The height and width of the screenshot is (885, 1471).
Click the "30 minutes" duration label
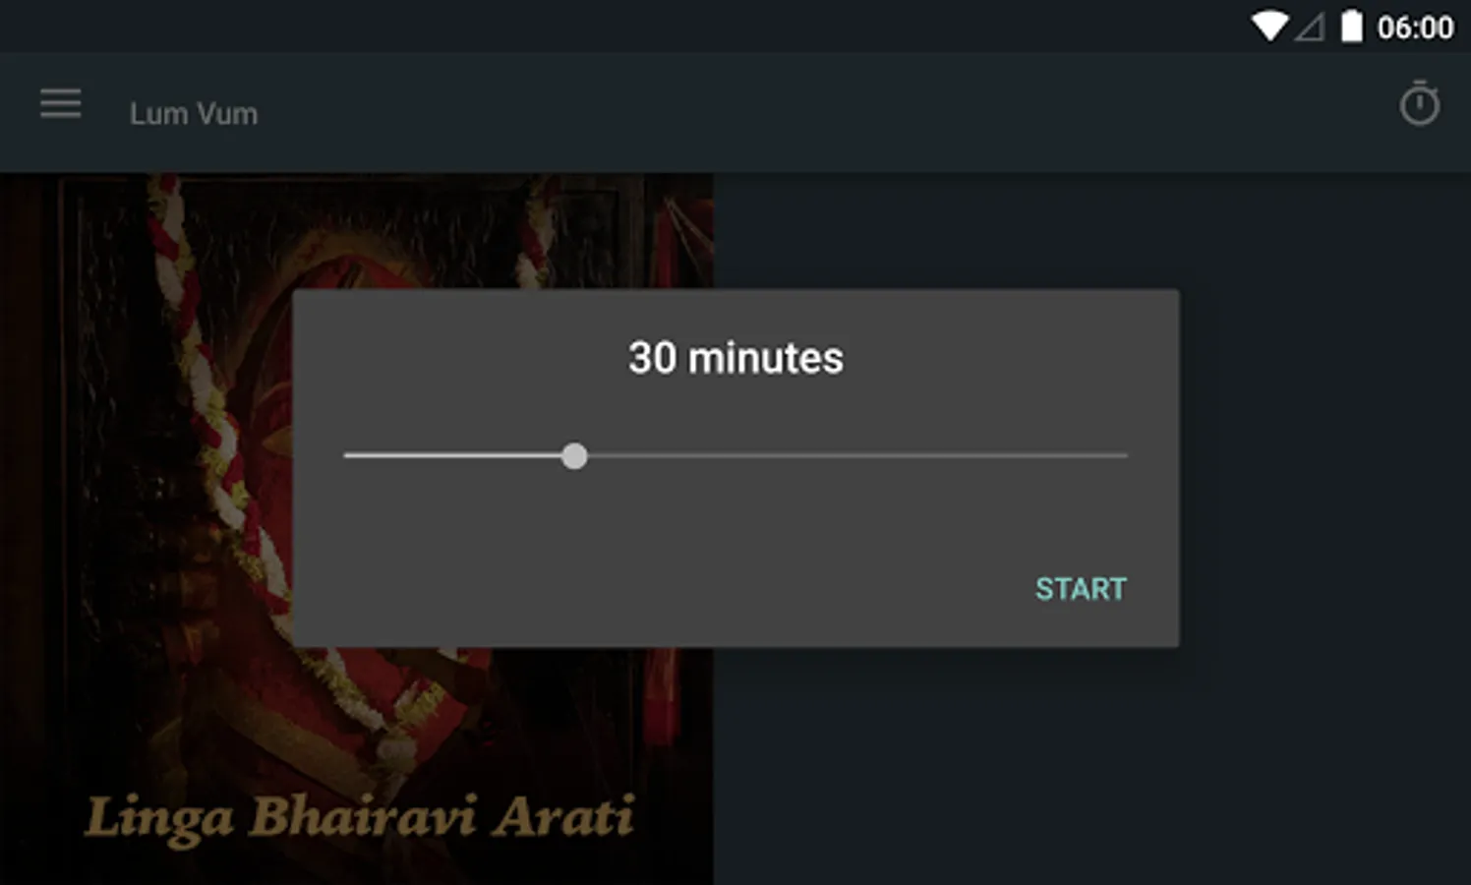point(735,358)
